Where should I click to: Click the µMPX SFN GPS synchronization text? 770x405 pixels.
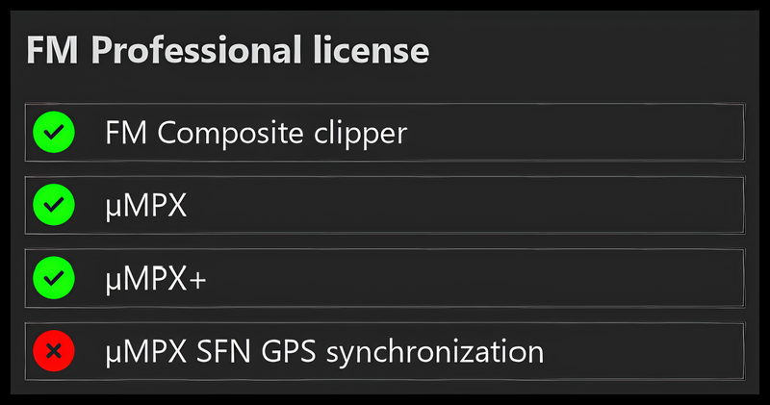pyautogui.click(x=324, y=352)
